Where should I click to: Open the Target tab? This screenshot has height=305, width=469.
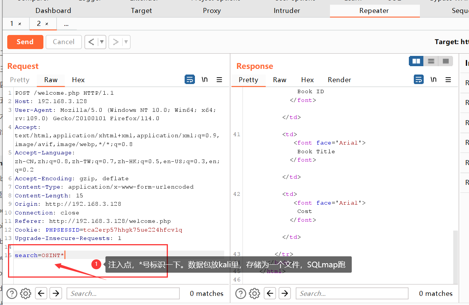click(x=142, y=11)
